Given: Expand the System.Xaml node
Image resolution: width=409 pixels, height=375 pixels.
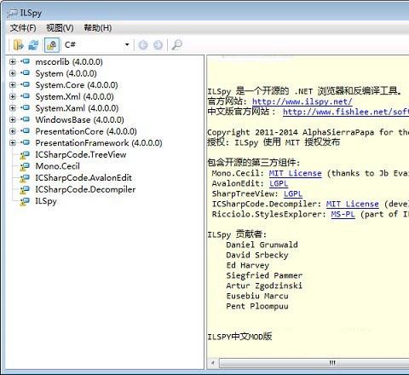Looking at the screenshot, I should (13, 108).
